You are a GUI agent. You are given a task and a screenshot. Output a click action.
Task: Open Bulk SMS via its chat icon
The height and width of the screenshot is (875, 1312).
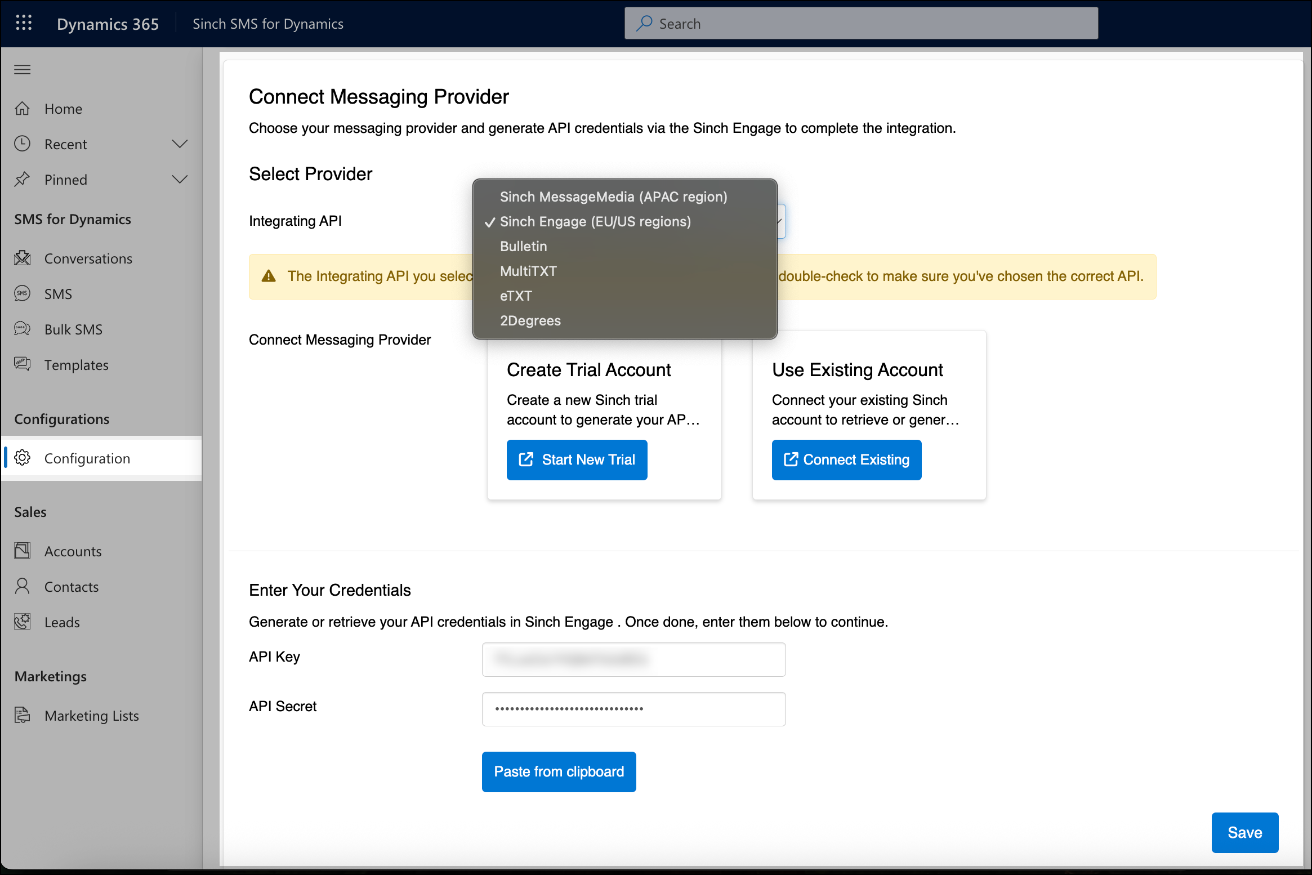pos(21,329)
